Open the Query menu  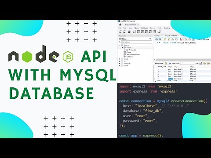pyautogui.click(x=137, y=28)
